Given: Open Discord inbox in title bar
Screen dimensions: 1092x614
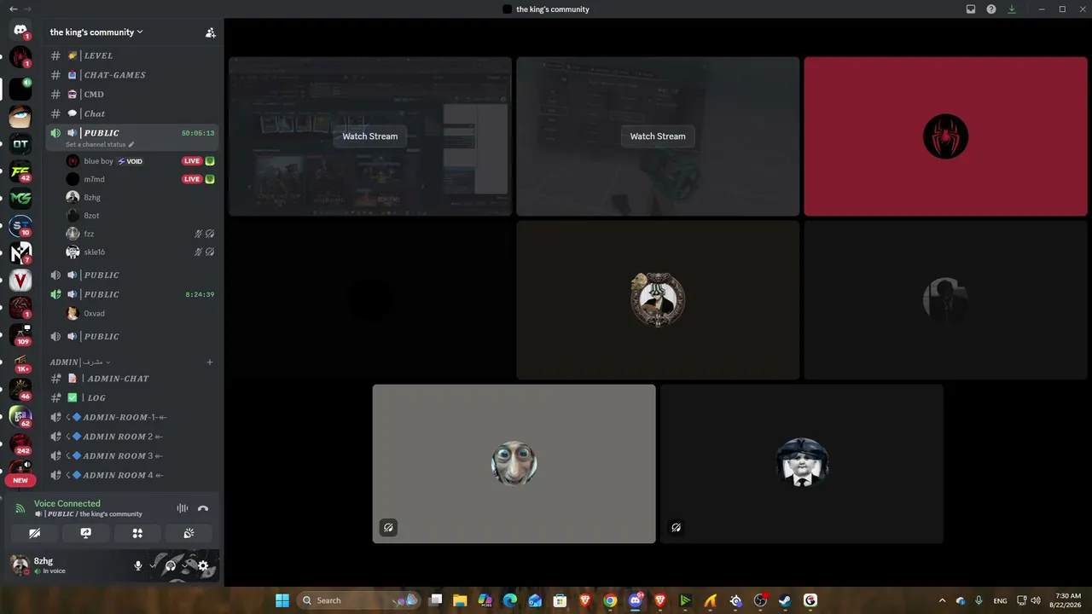Looking at the screenshot, I should coord(971,9).
